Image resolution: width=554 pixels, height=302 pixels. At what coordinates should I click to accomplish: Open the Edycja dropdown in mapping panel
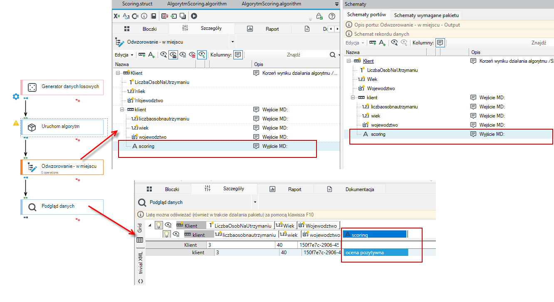(124, 54)
